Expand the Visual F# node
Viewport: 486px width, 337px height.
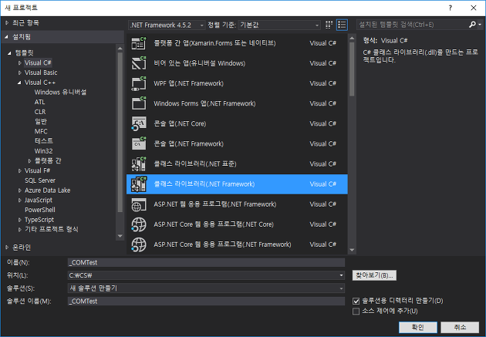coord(19,170)
